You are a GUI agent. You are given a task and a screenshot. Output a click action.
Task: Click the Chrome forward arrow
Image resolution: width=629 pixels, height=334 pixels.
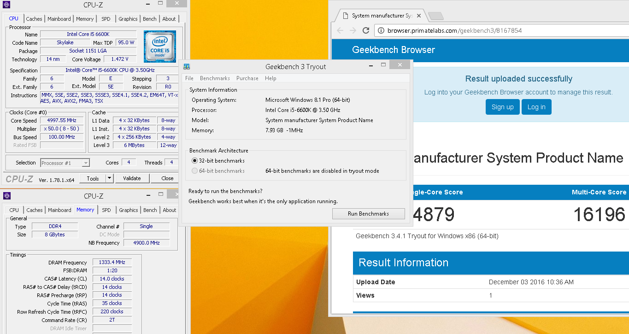coord(353,31)
